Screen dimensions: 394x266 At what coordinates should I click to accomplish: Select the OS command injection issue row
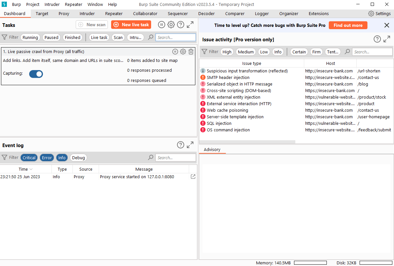coord(296,130)
